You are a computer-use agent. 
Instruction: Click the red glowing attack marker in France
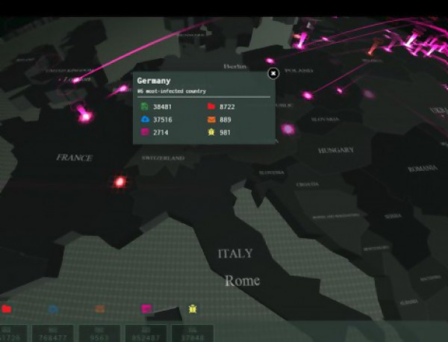pyautogui.click(x=120, y=181)
